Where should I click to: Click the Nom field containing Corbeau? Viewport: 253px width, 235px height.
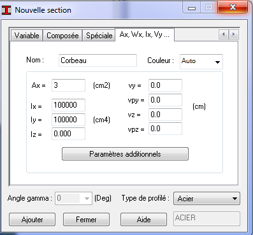pos(98,61)
